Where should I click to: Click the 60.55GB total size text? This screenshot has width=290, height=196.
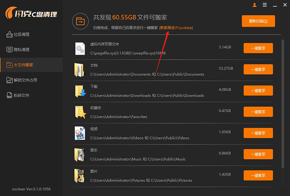(x=124, y=17)
